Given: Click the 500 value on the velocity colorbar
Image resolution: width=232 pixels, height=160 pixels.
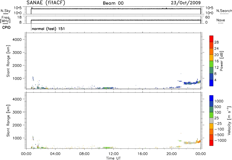Looking at the screenshot, I should point(218,107).
